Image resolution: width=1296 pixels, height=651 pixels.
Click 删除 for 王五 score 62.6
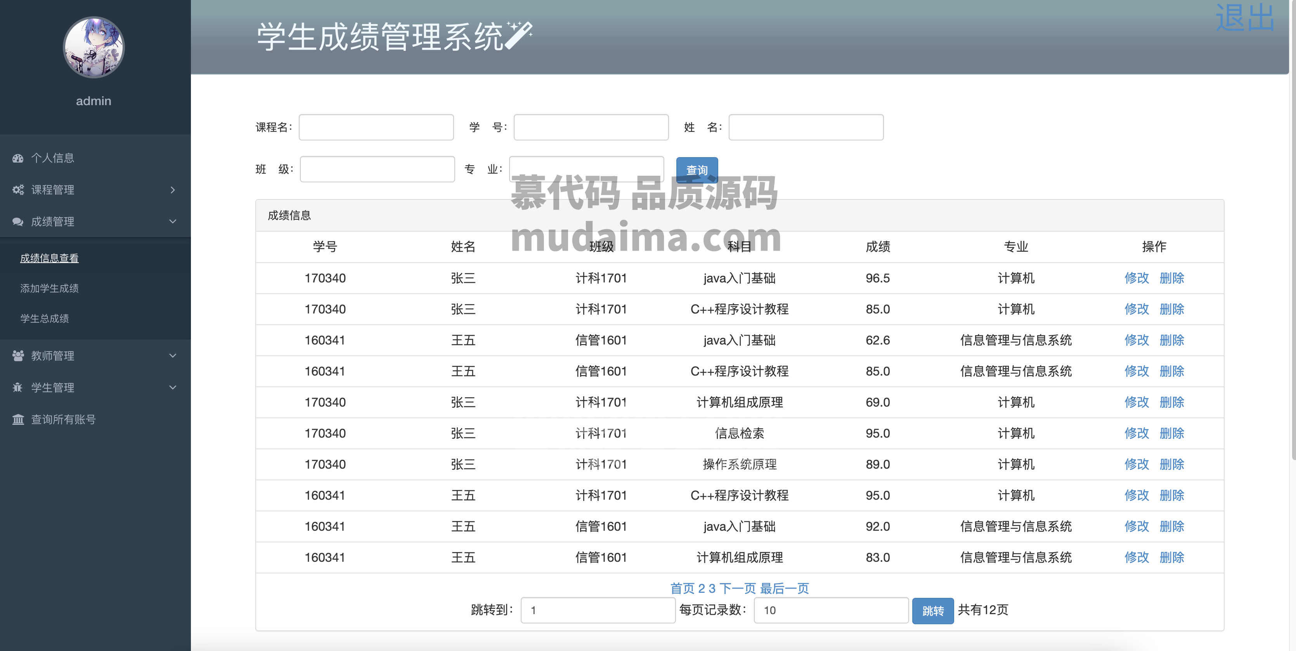pos(1172,340)
